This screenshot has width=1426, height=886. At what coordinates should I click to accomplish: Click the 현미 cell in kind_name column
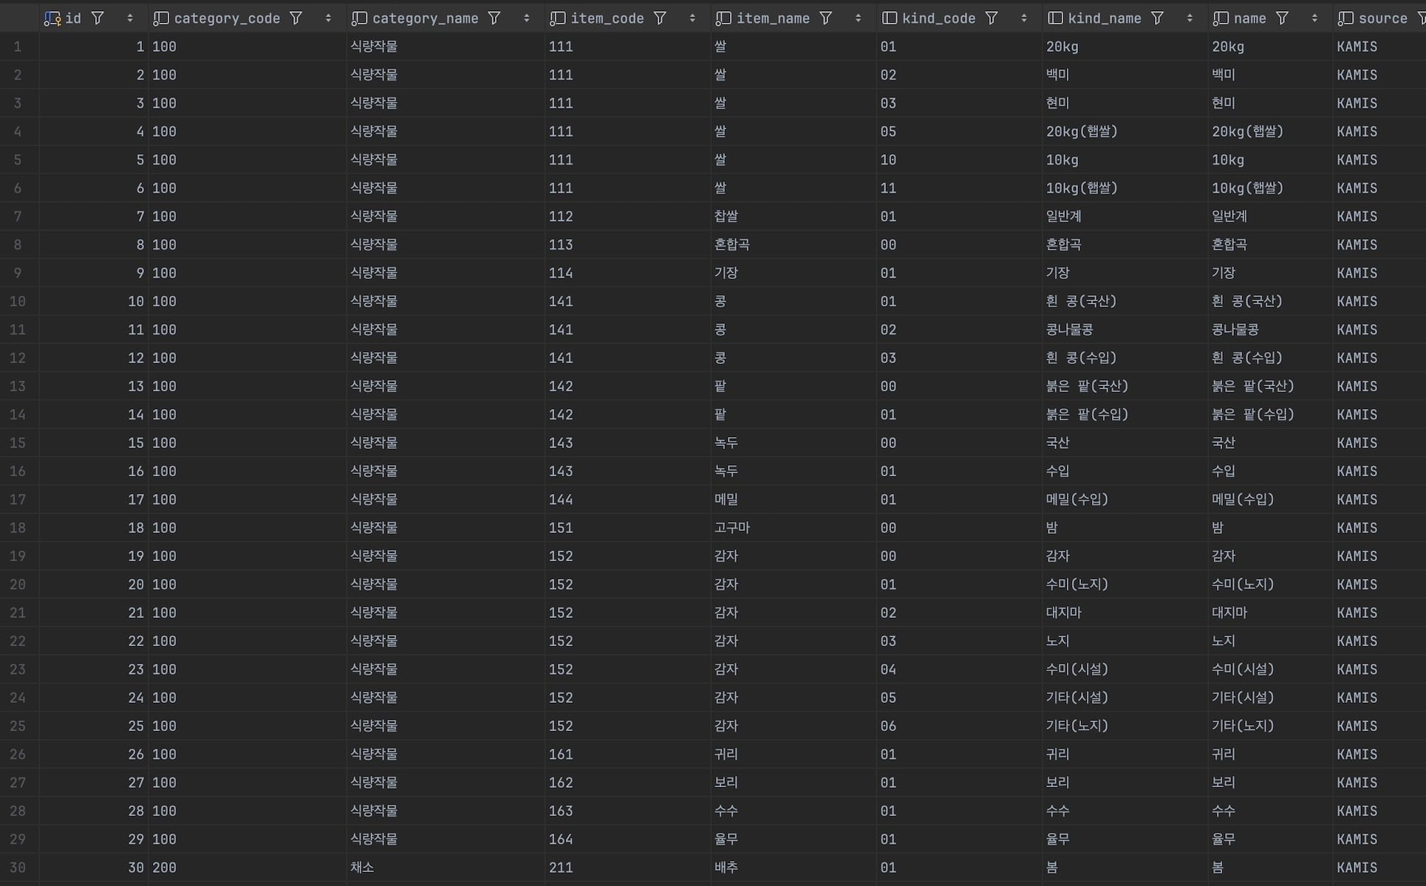pos(1058,103)
